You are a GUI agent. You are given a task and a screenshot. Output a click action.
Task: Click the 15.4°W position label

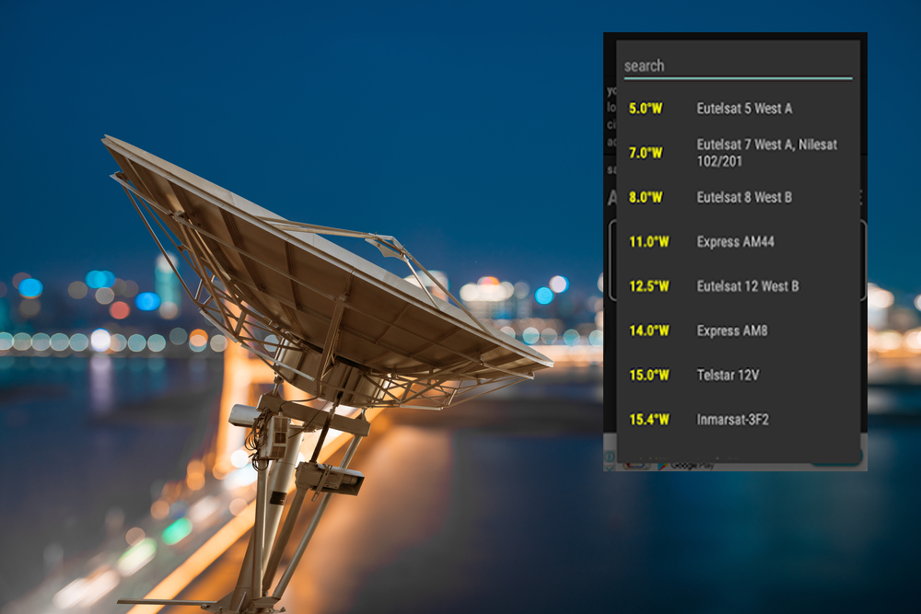[x=649, y=420]
